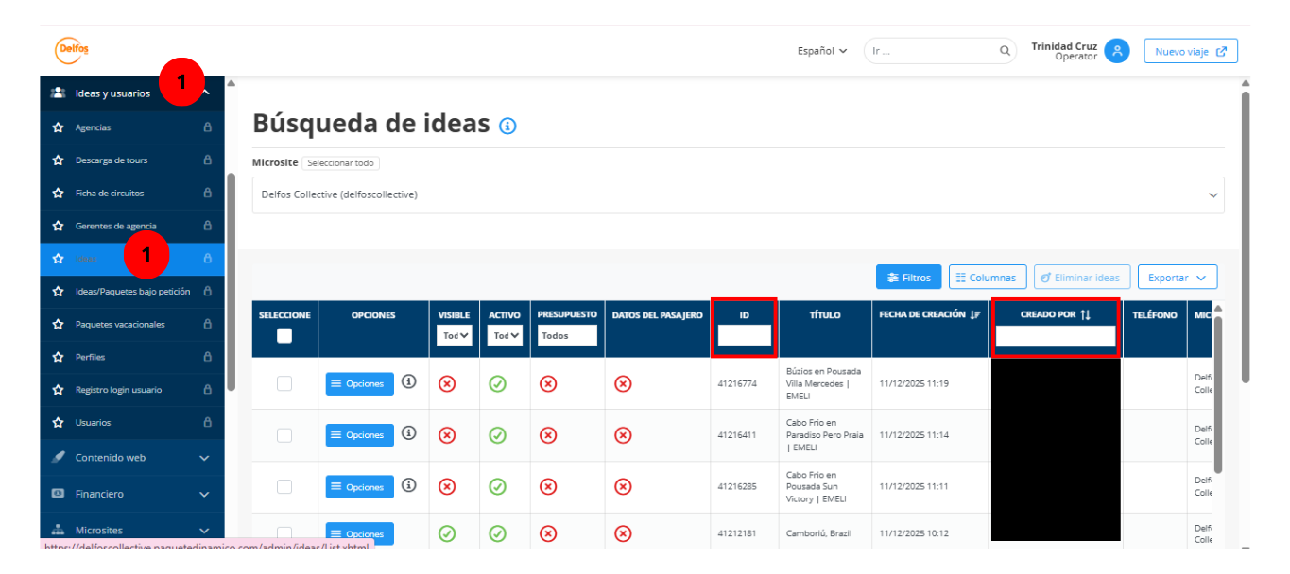1290x574 pixels.
Task: Click the user avatar icon for Trinidad Cruz
Action: (x=1117, y=51)
